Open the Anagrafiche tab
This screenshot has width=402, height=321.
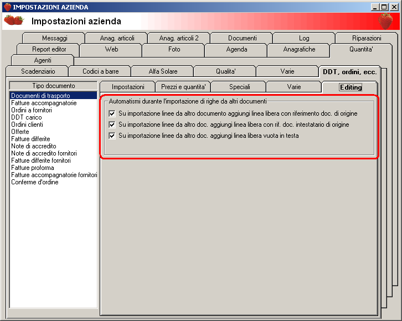[299, 49]
